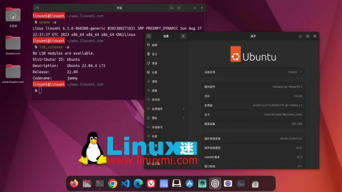Click the Intel Core i5-8250U processor value

click(x=277, y=105)
